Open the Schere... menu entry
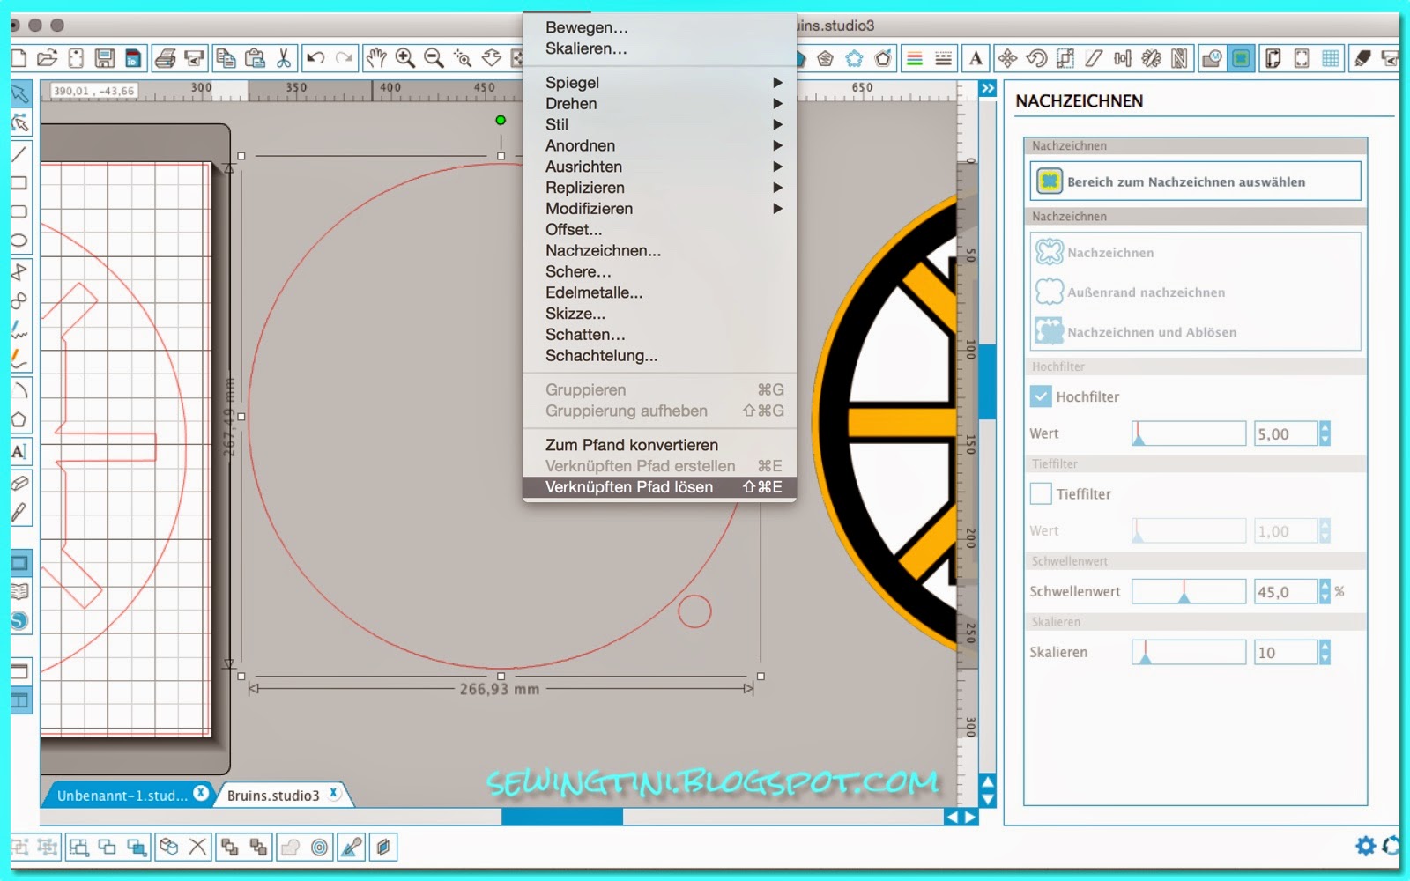Image resolution: width=1410 pixels, height=881 pixels. 659,272
